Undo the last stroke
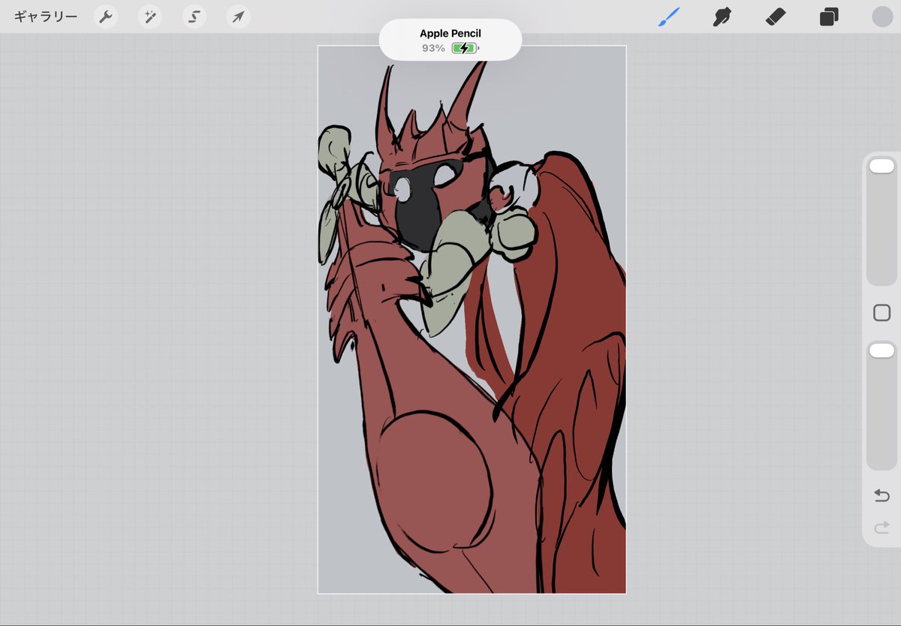 (x=881, y=495)
